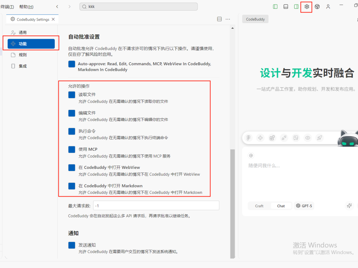
Task: Toggle the secondary sidebar layout icon
Action: point(296,7)
